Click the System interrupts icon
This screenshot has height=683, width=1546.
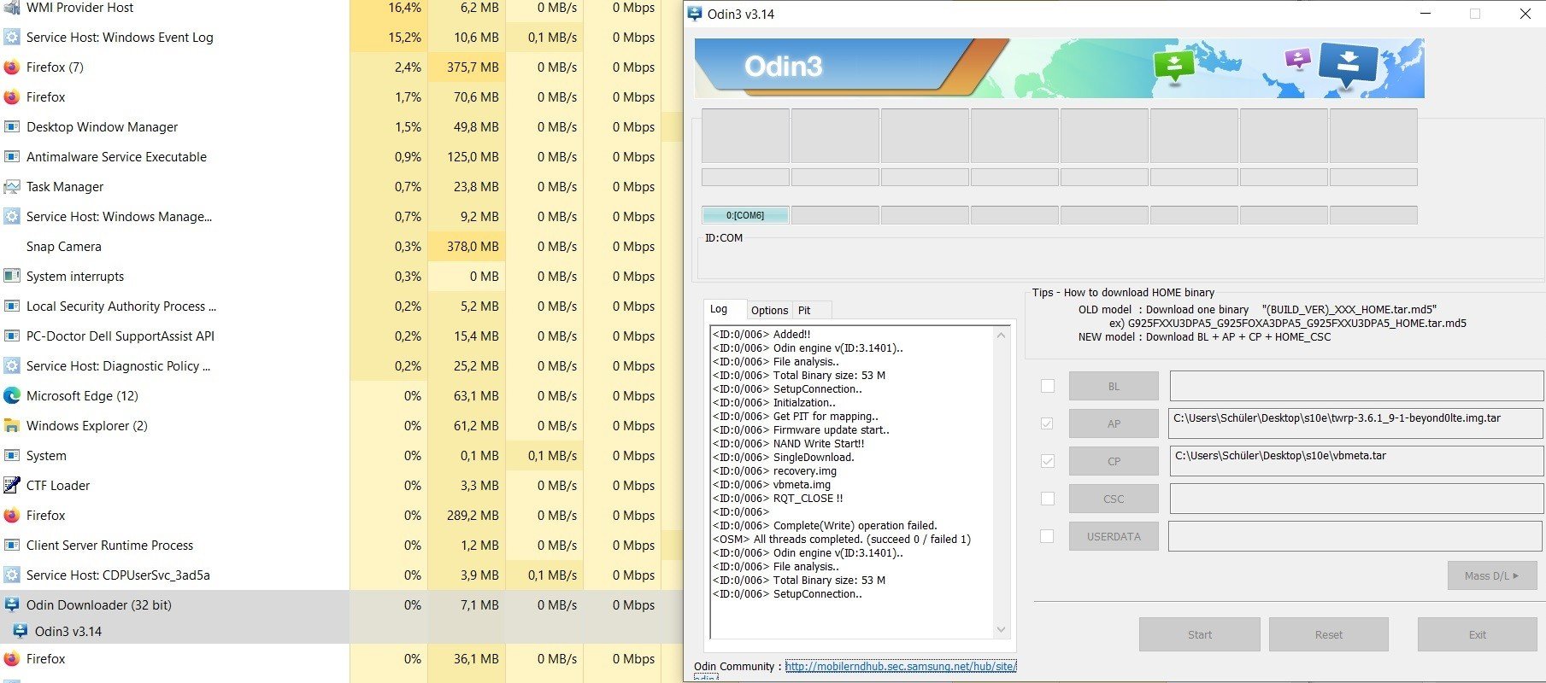point(12,277)
